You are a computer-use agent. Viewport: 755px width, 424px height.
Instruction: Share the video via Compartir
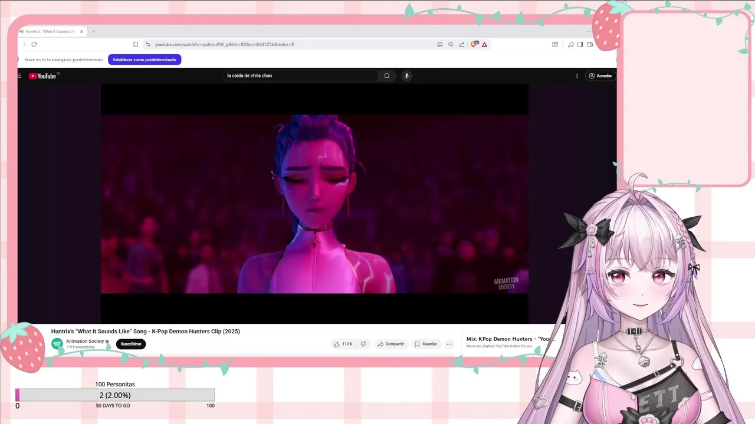tap(391, 344)
